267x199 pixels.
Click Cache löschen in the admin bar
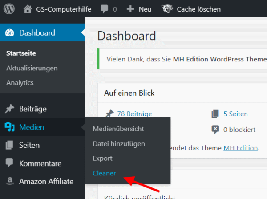pos(198,9)
